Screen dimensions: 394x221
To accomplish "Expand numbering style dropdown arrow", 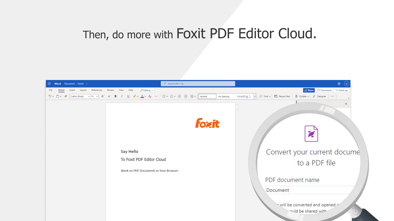I will [175, 96].
